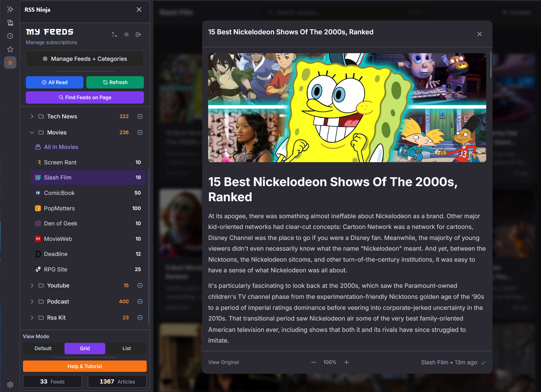
Task: Toggle the theme with the sun icon
Action: pyautogui.click(x=126, y=35)
